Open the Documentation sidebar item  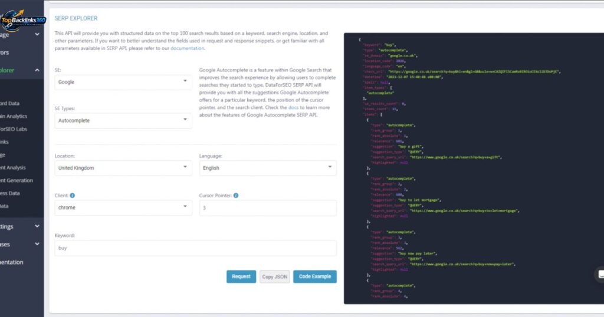(x=12, y=262)
